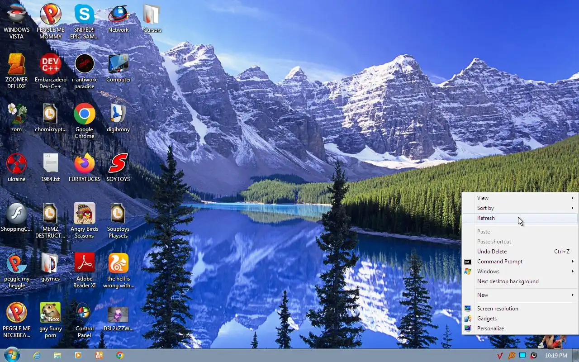Select the 1984.txt file
This screenshot has width=579, height=362.
click(x=50, y=167)
